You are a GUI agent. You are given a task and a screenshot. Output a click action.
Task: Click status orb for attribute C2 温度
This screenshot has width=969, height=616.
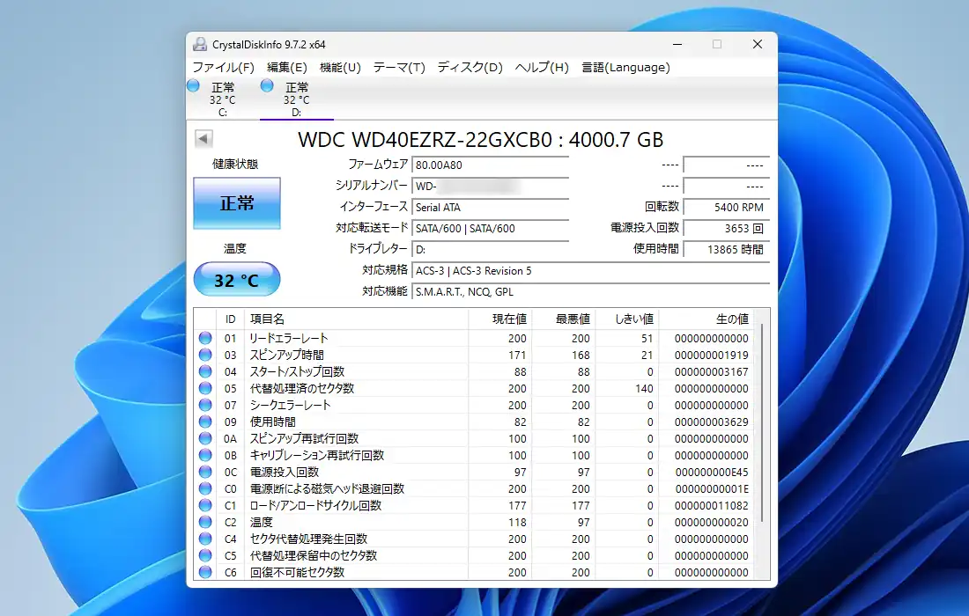205,522
